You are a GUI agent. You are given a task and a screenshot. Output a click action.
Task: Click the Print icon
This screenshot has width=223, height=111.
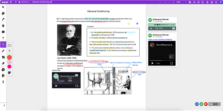(x=198, y=2)
